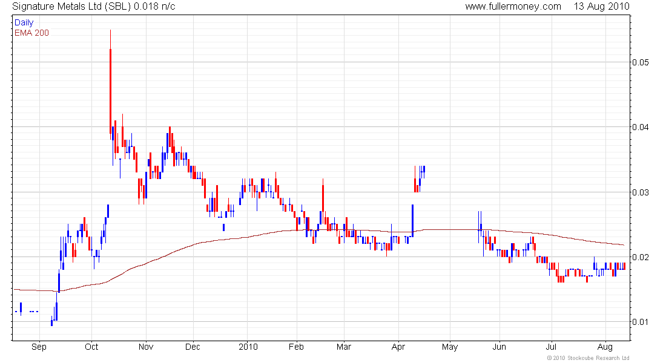The height and width of the screenshot is (363, 666).
Task: Click the 'Sep' month label
Action: [39, 347]
